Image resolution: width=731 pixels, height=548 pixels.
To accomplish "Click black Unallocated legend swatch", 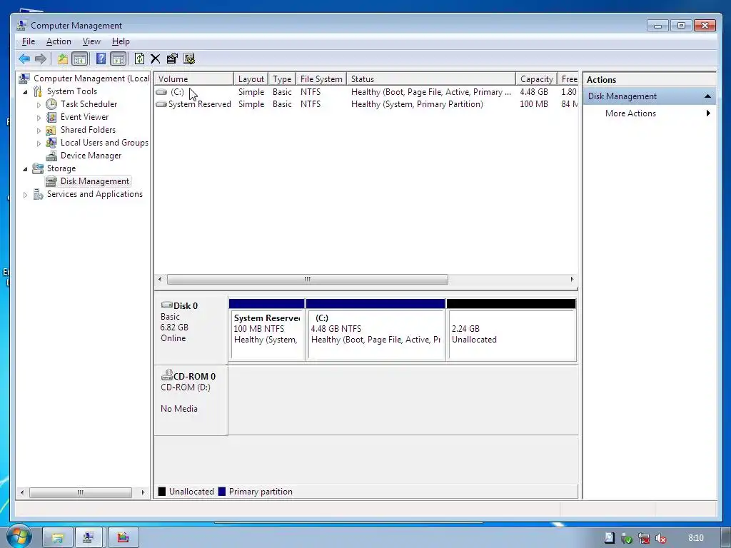I will tap(162, 492).
